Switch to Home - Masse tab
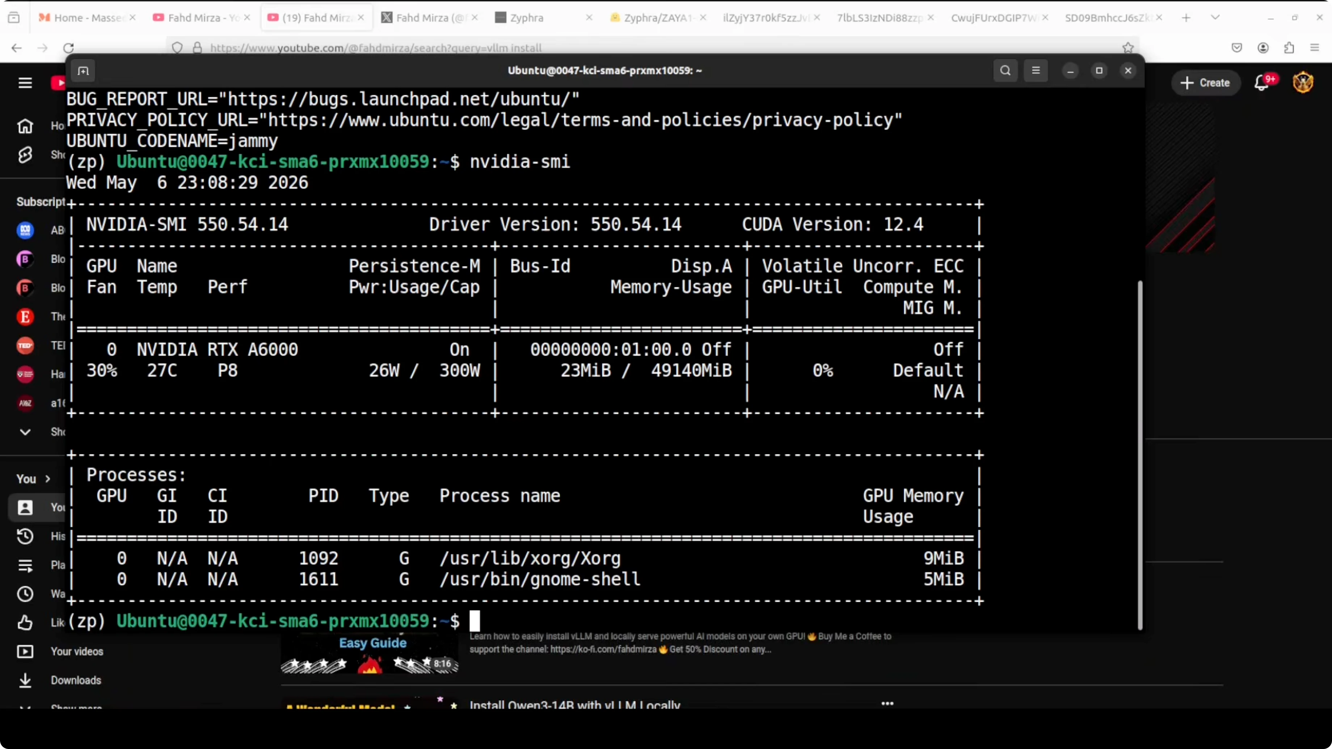This screenshot has width=1332, height=749. click(x=87, y=18)
